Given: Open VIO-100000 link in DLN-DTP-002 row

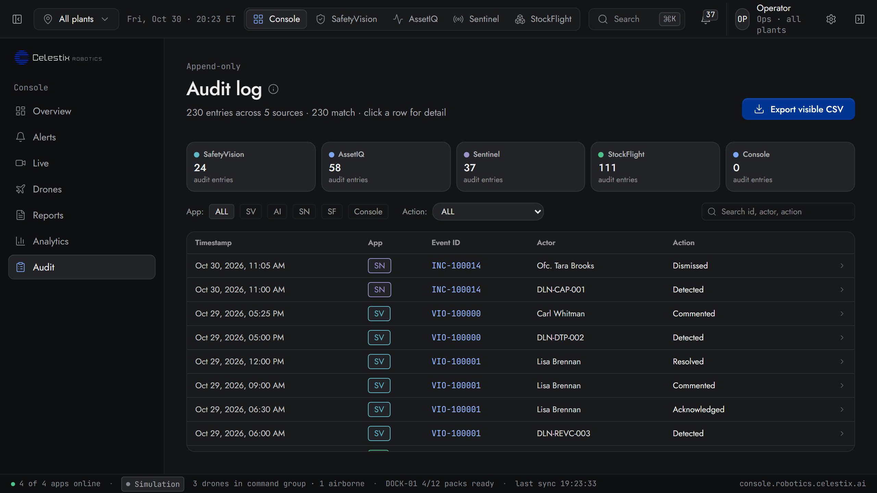Looking at the screenshot, I should [x=456, y=338].
